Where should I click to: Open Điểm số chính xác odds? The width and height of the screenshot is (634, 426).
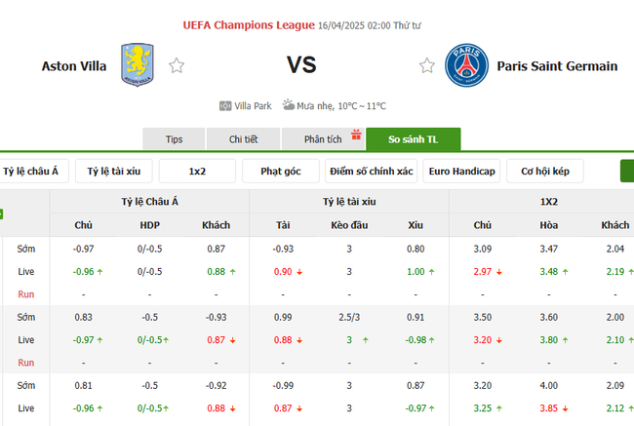click(x=371, y=172)
